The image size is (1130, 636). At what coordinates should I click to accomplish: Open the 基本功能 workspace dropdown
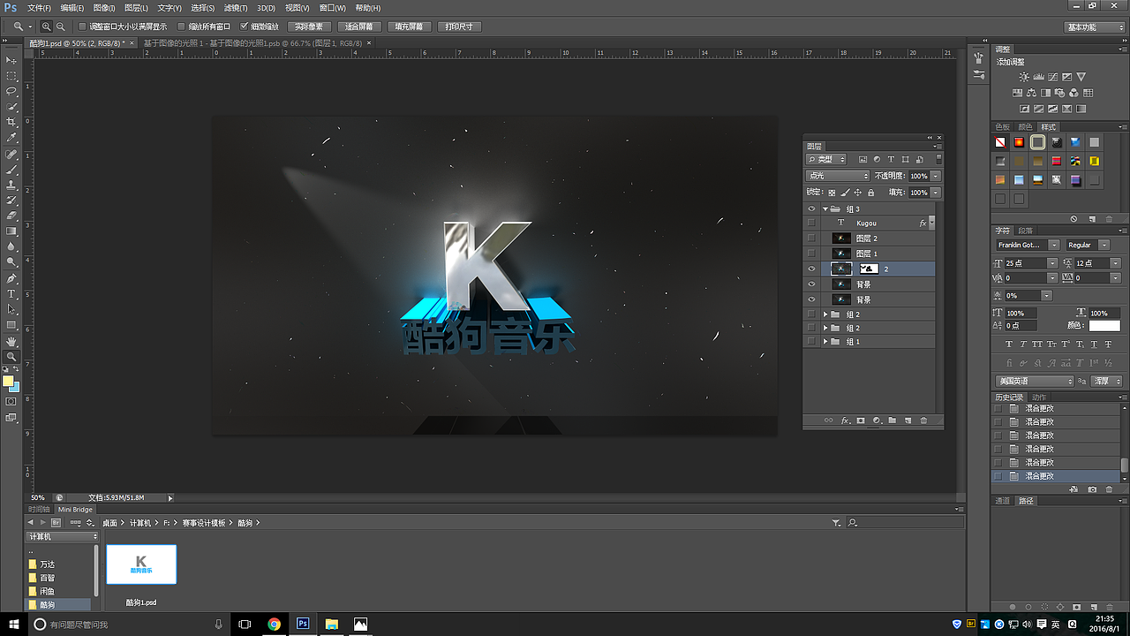(x=1095, y=26)
